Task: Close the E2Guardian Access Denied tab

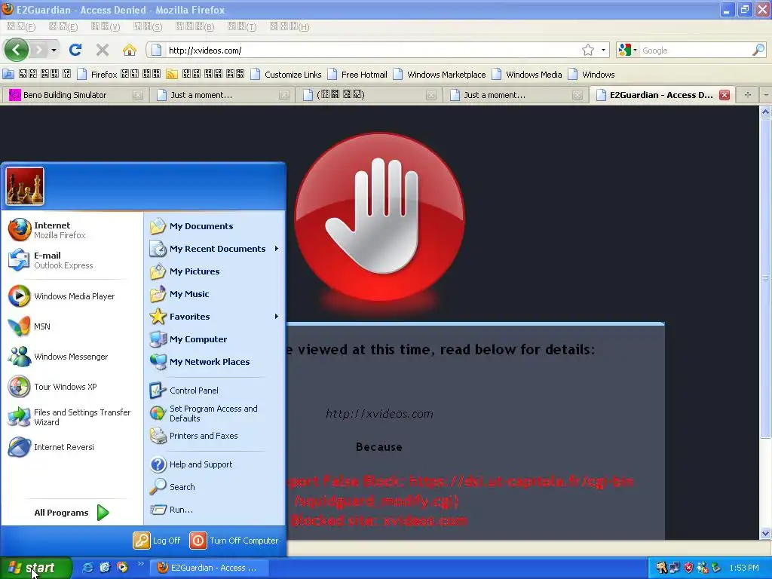Action: point(725,95)
